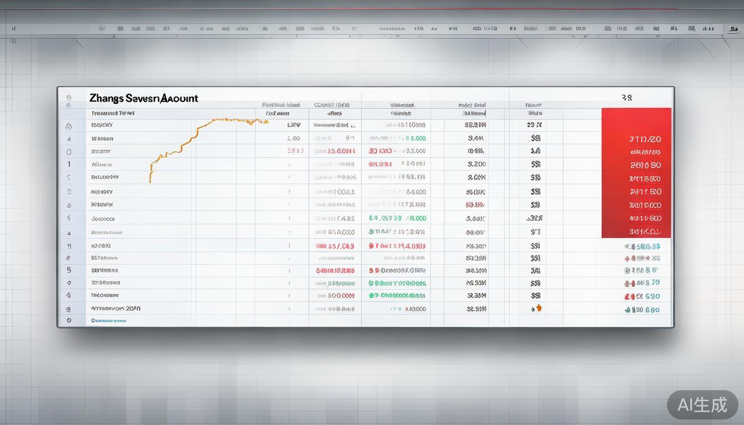
Task: Select the row header labeled 1
Action: click(x=69, y=164)
